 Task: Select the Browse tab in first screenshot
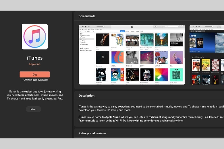133,31
